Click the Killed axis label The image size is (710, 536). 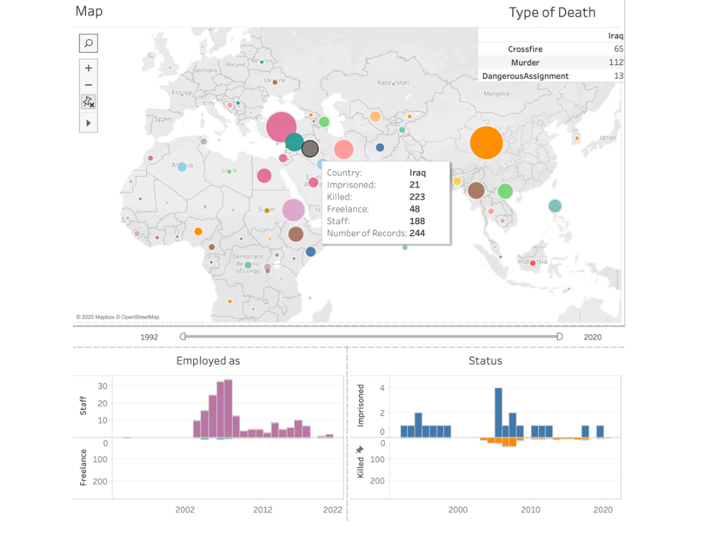[x=360, y=467]
